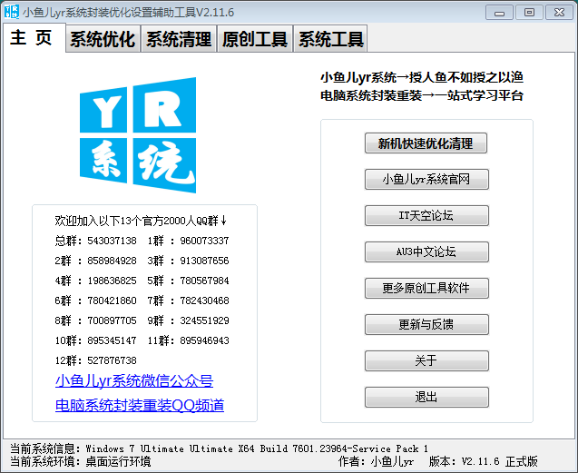Image resolution: width=578 pixels, height=473 pixels.
Task: Visit the AU3中文论坛 button
Action: (426, 252)
